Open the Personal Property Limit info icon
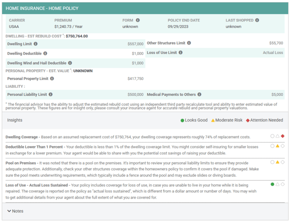This screenshot has width=290, height=222. point(52,79)
